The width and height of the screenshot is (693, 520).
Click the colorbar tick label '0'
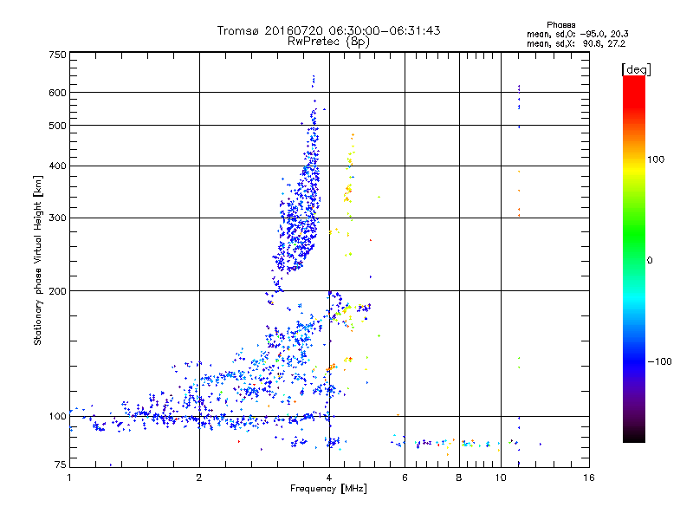point(649,260)
